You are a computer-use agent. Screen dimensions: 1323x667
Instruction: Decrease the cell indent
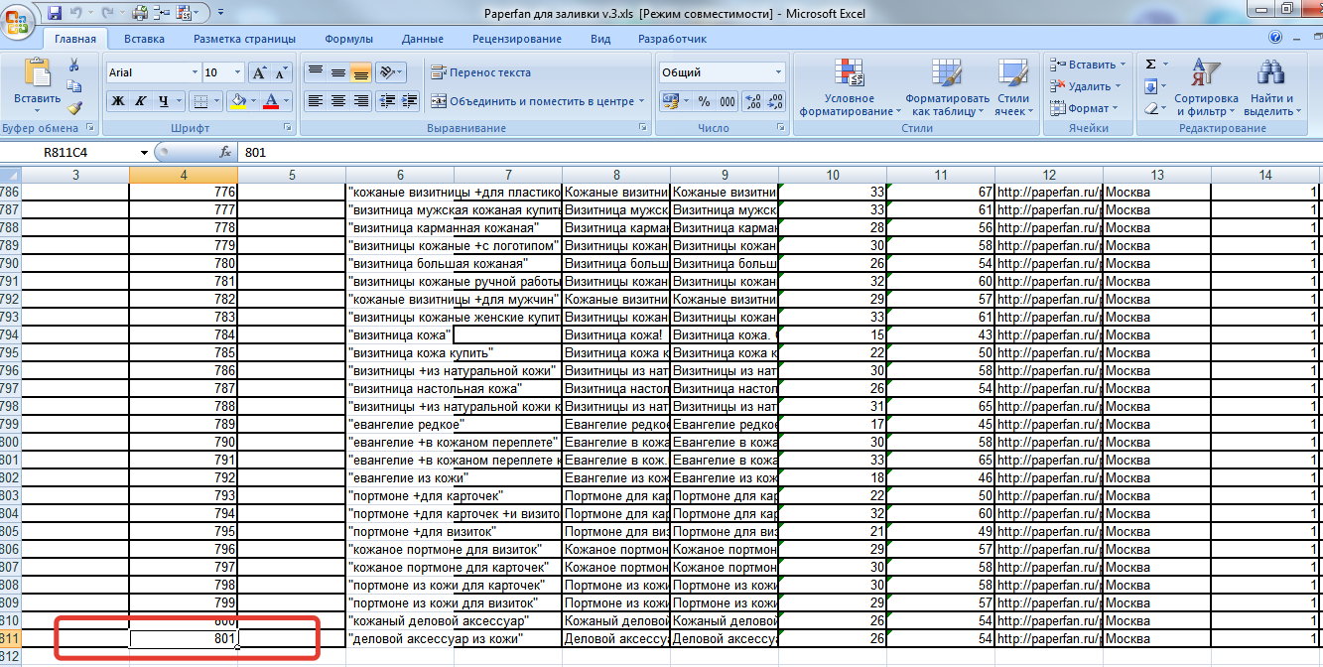387,101
